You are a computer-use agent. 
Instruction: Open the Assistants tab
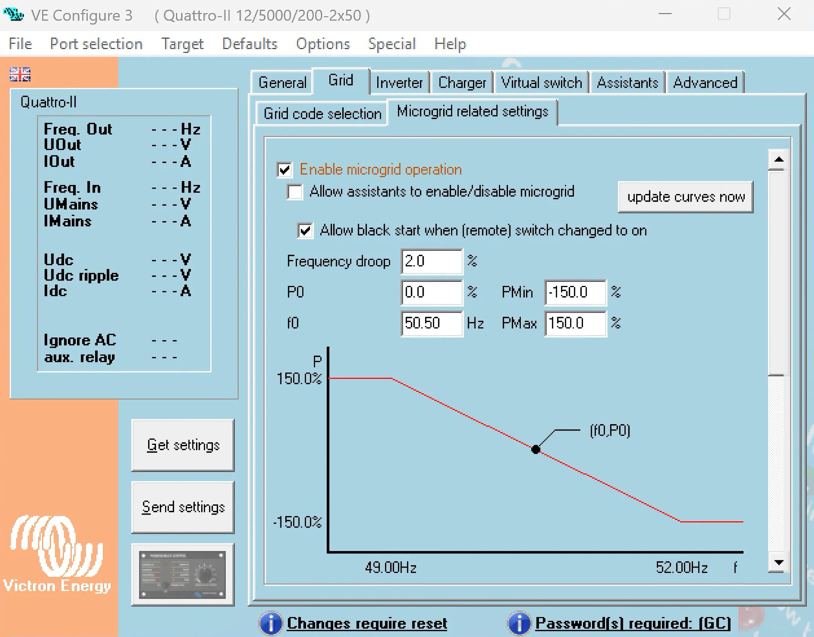click(x=627, y=82)
